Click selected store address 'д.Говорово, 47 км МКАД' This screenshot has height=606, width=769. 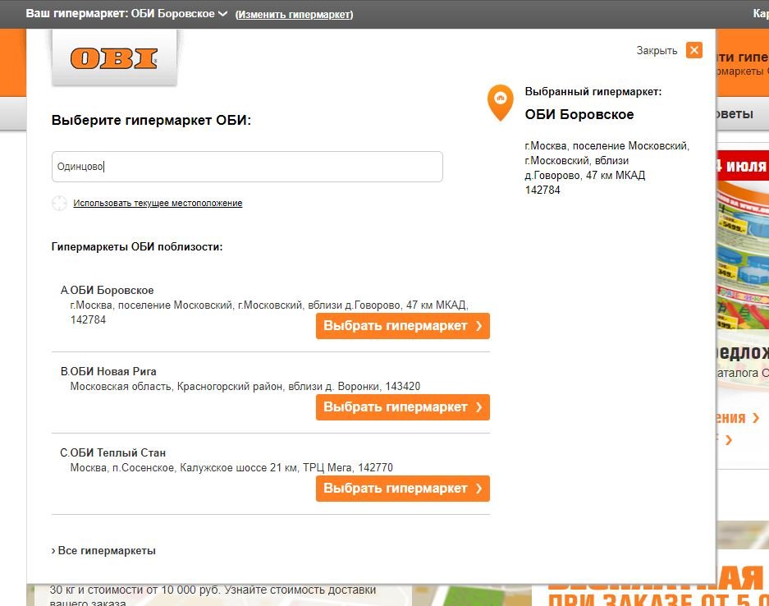click(585, 175)
